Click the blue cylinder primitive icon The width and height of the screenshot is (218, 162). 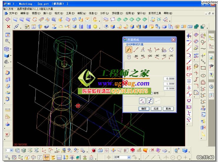[x=89, y=27]
